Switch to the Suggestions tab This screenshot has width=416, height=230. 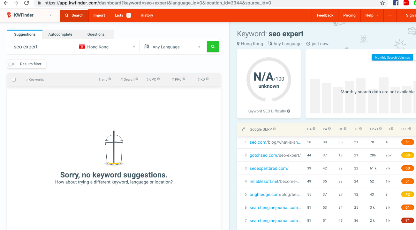pyautogui.click(x=25, y=34)
